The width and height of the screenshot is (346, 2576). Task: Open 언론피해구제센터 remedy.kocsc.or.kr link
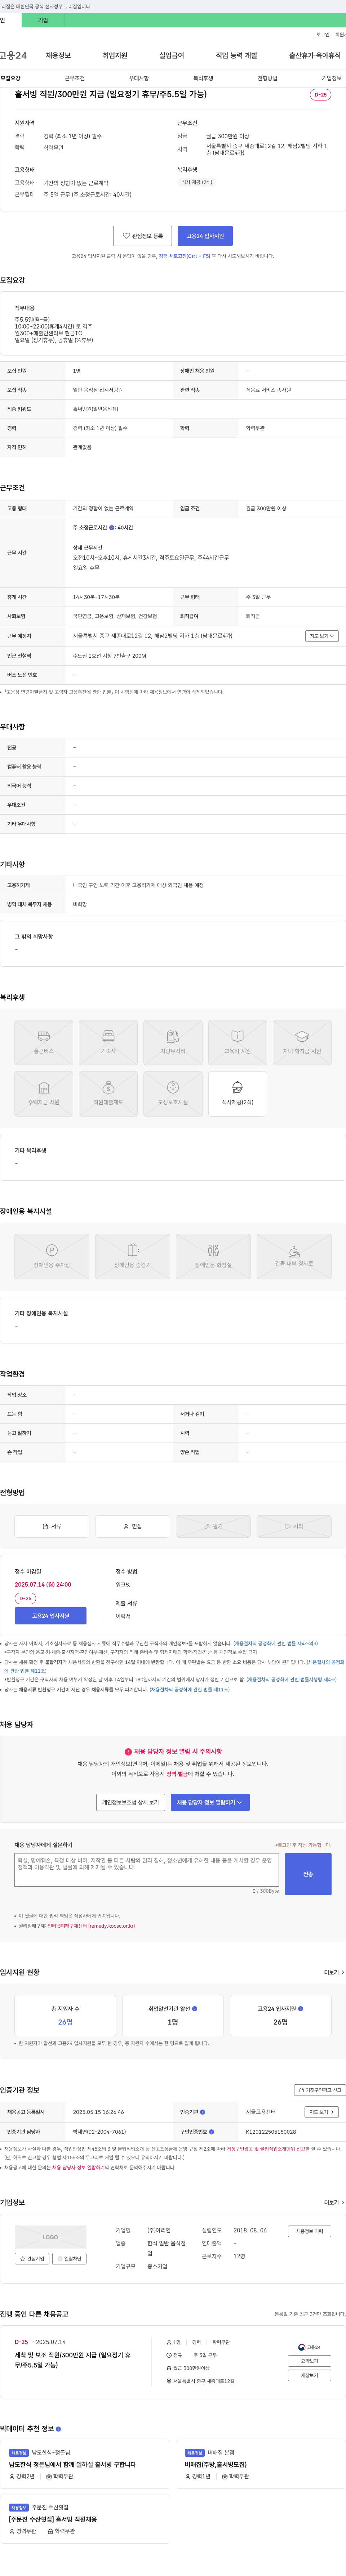(91, 1926)
